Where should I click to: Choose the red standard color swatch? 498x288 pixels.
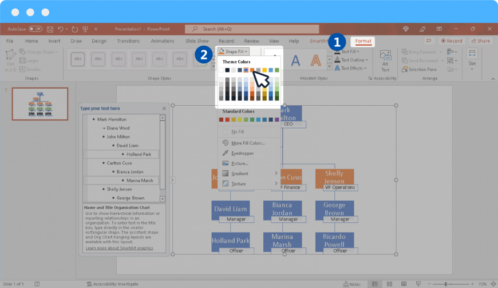tap(227, 119)
